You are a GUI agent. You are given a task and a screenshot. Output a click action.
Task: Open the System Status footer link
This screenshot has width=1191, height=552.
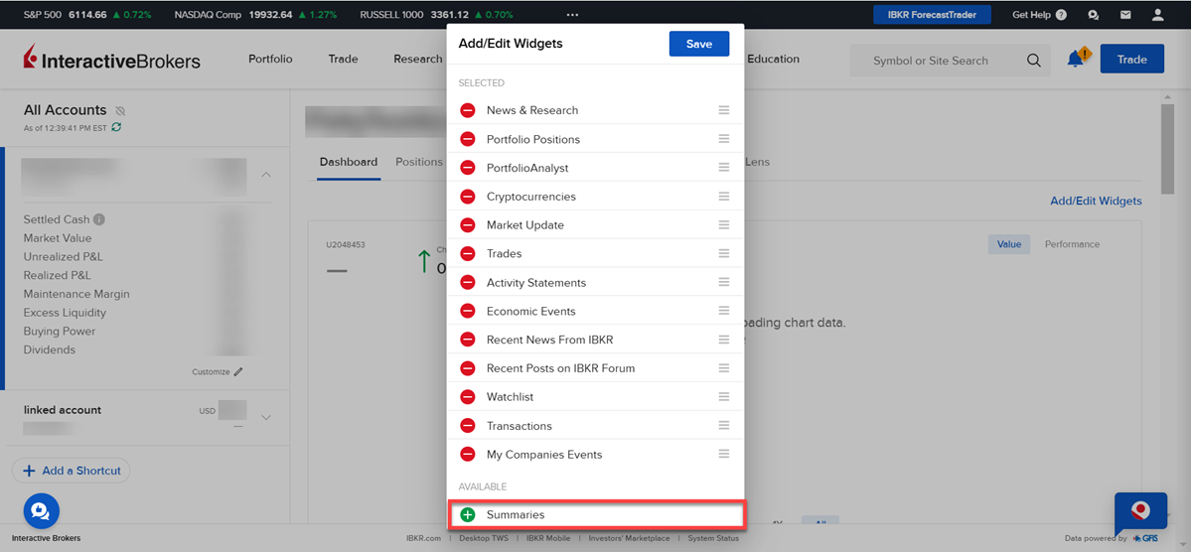(713, 538)
